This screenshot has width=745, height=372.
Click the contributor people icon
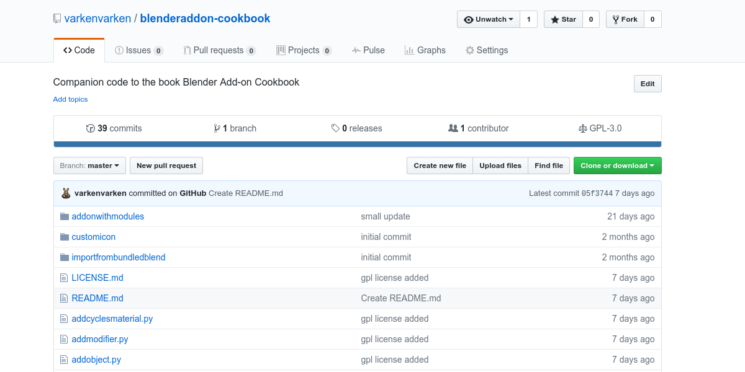point(453,128)
